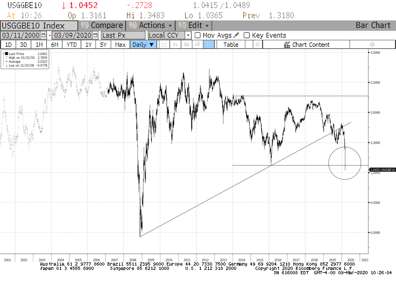Select the YTD range tab
Screen dimensions: 396x285
pos(71,45)
